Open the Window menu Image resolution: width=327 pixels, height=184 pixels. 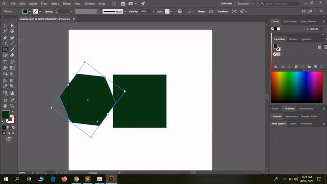pos(90,4)
